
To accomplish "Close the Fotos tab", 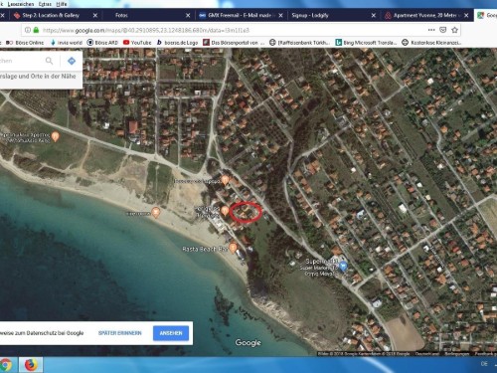I will click(x=188, y=15).
